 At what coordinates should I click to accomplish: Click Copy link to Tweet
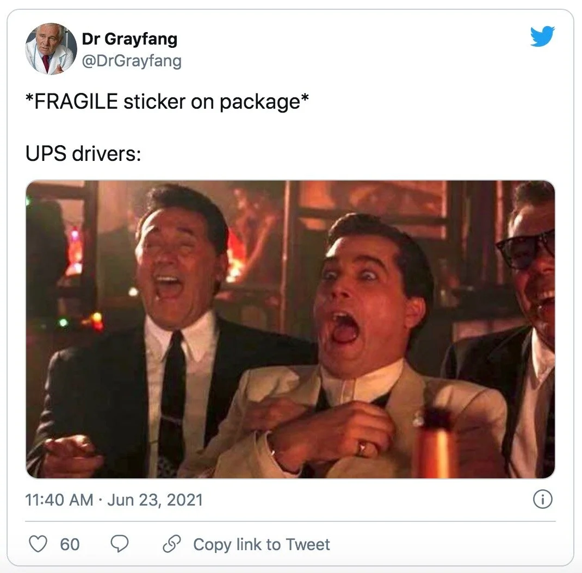[x=261, y=544]
